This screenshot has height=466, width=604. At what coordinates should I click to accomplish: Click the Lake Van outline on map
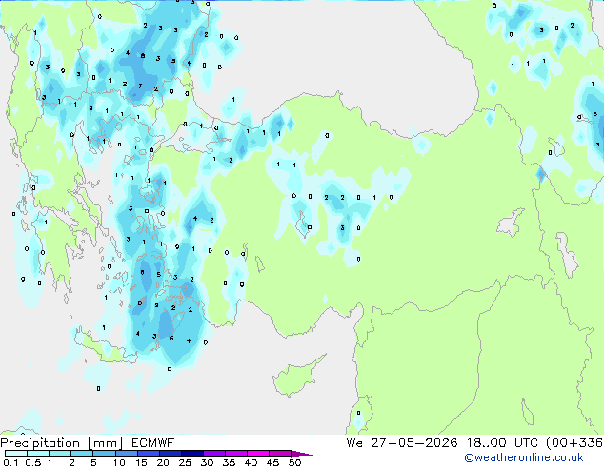(x=511, y=223)
